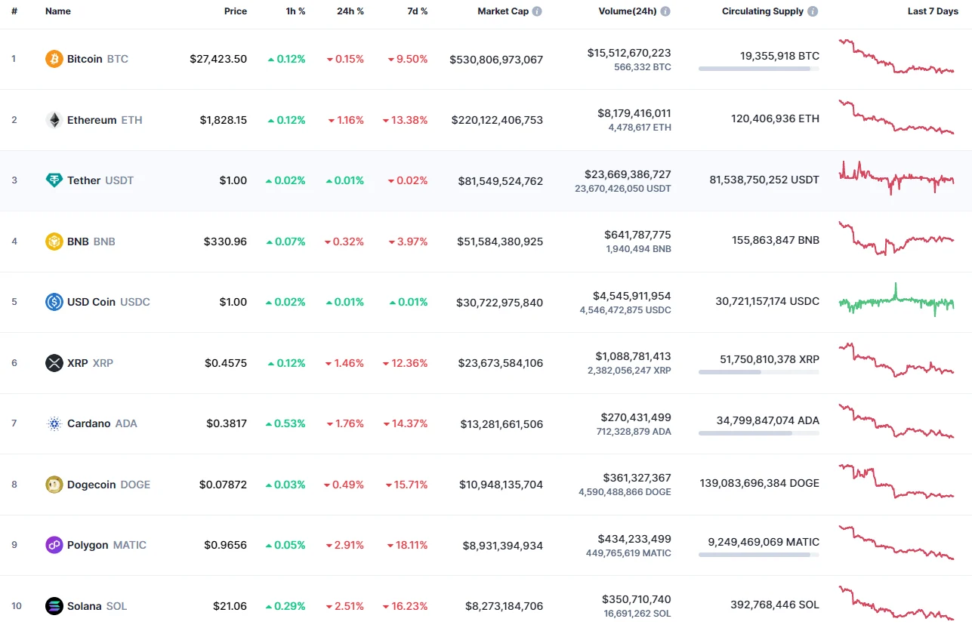Viewport: 972px width, 634px height.
Task: Click the Dogecoin logo icon
Action: pyautogui.click(x=53, y=485)
